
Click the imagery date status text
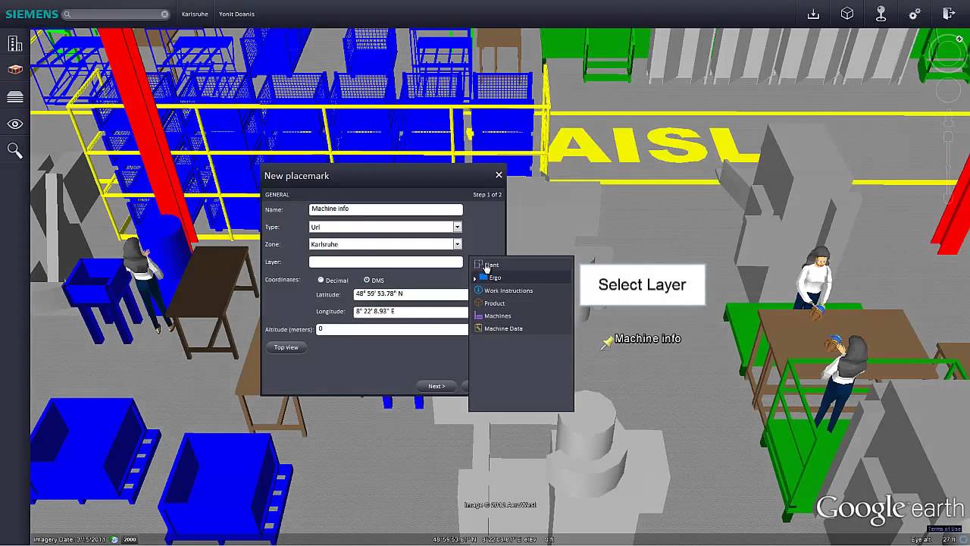70,540
